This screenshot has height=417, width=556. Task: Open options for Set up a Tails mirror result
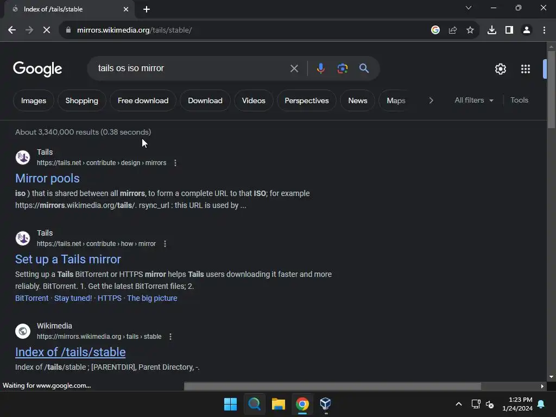(165, 244)
